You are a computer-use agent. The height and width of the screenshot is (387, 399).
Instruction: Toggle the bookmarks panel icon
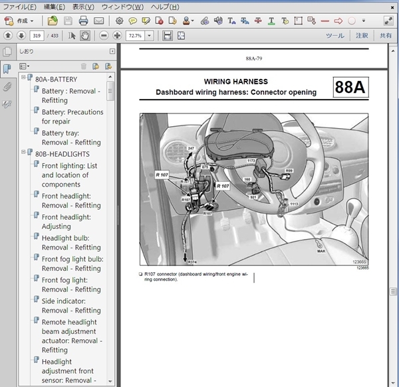7,68
